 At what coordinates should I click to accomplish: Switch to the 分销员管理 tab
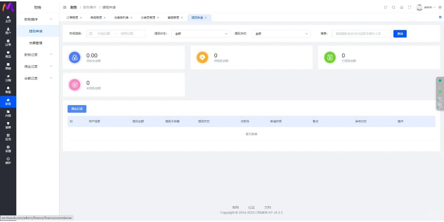[148, 18]
